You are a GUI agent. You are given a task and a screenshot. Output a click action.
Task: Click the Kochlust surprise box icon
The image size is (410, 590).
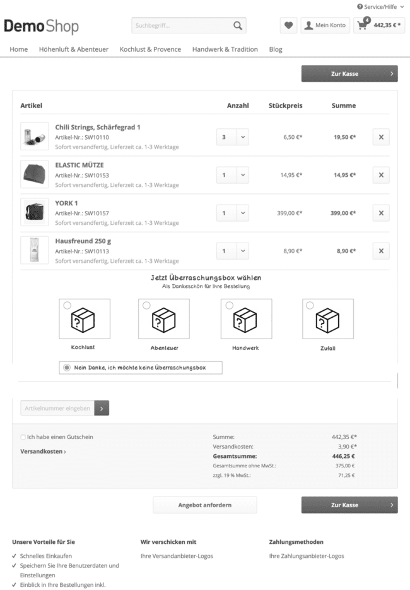coord(83,321)
